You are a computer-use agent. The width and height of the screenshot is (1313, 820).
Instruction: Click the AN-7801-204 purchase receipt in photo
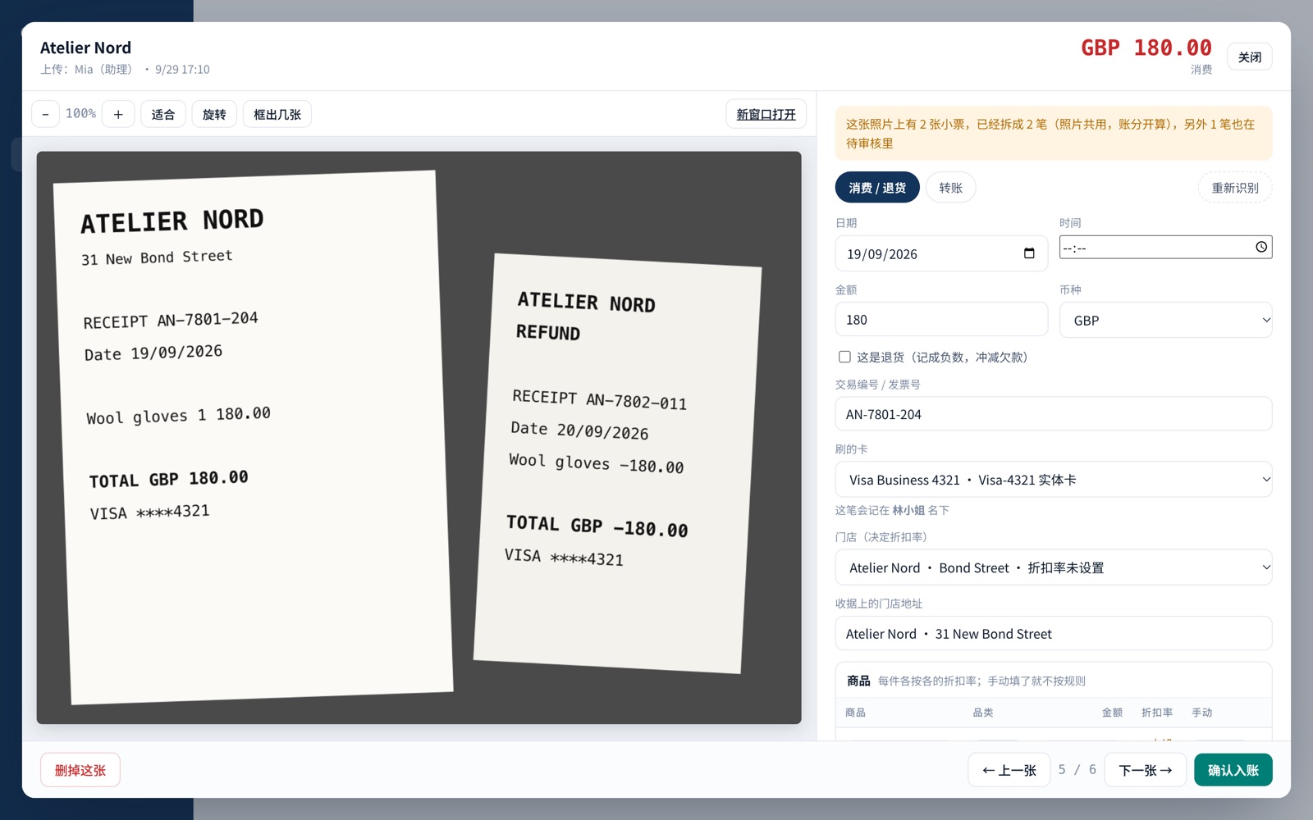pos(253,438)
